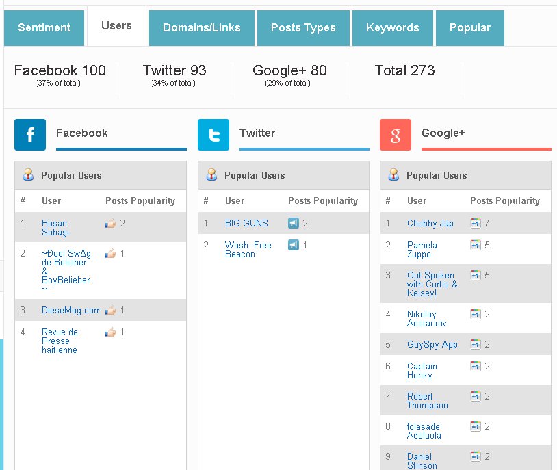Click the Google+ section heading
The height and width of the screenshot is (470, 557).
coord(443,133)
